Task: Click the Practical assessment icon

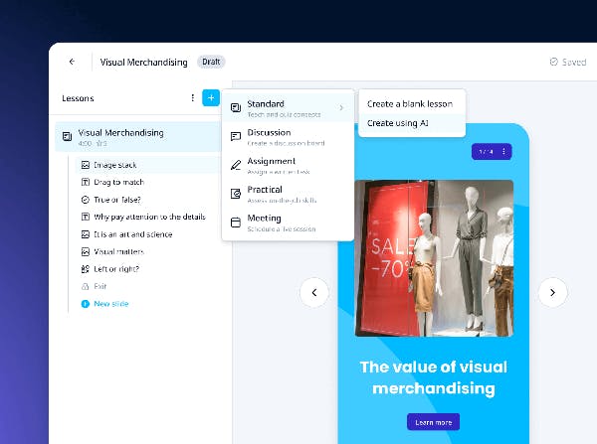Action: point(236,194)
